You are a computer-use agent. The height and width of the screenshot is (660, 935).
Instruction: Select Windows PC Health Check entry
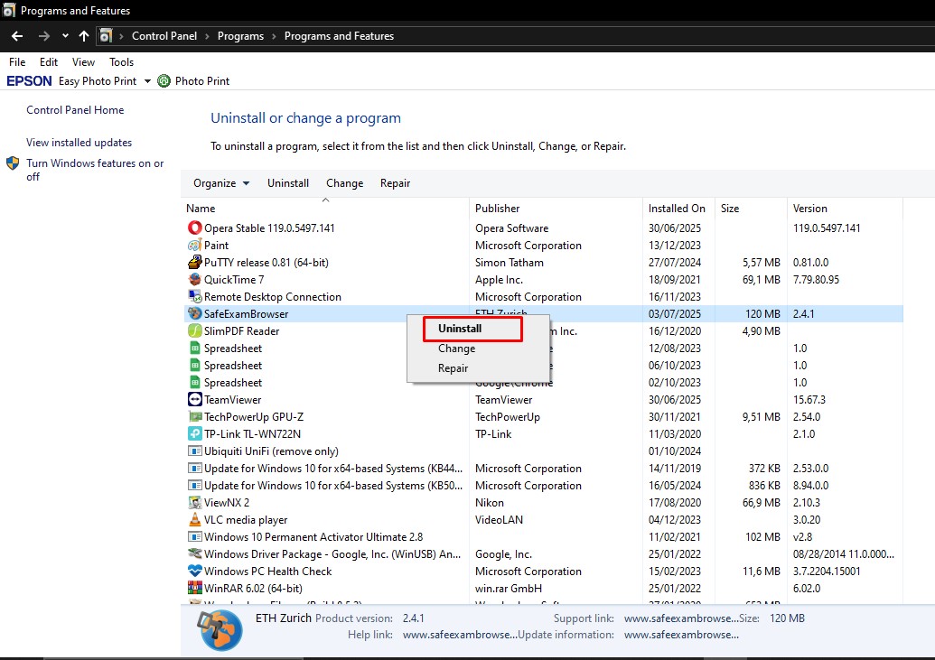(x=267, y=572)
